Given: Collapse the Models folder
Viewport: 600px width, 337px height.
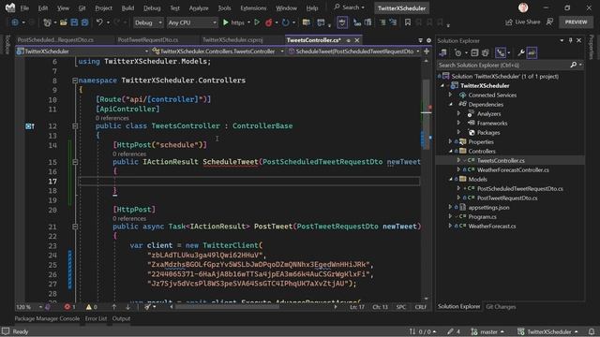Looking at the screenshot, I should (450, 179).
